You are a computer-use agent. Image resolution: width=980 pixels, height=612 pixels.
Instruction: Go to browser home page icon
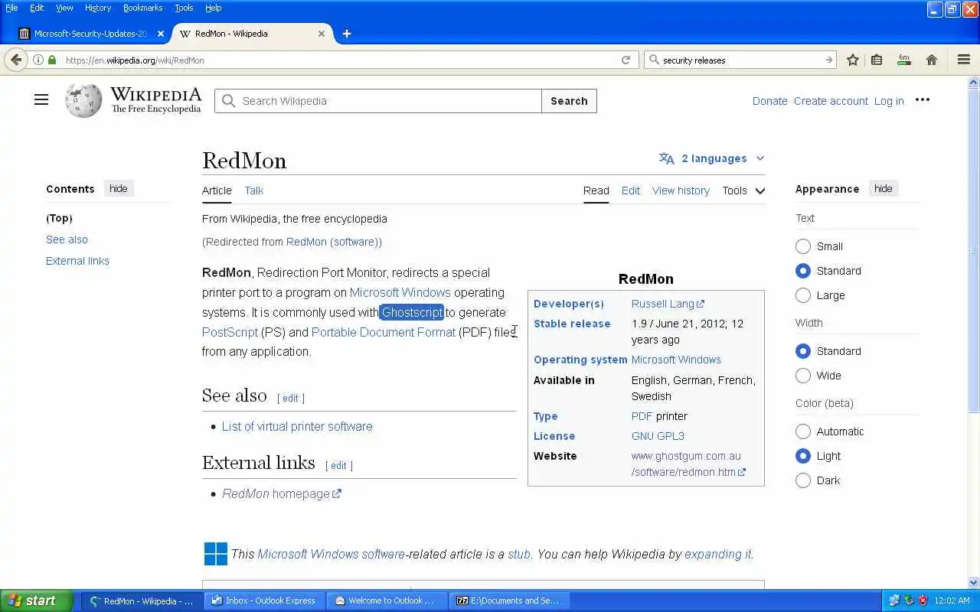[932, 60]
